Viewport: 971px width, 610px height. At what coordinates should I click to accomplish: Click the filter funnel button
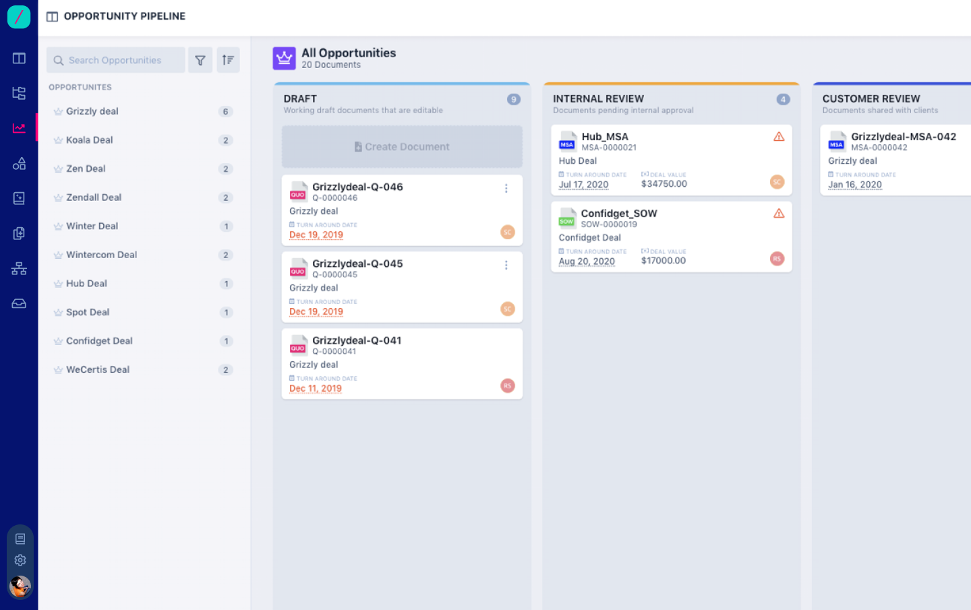tap(200, 60)
